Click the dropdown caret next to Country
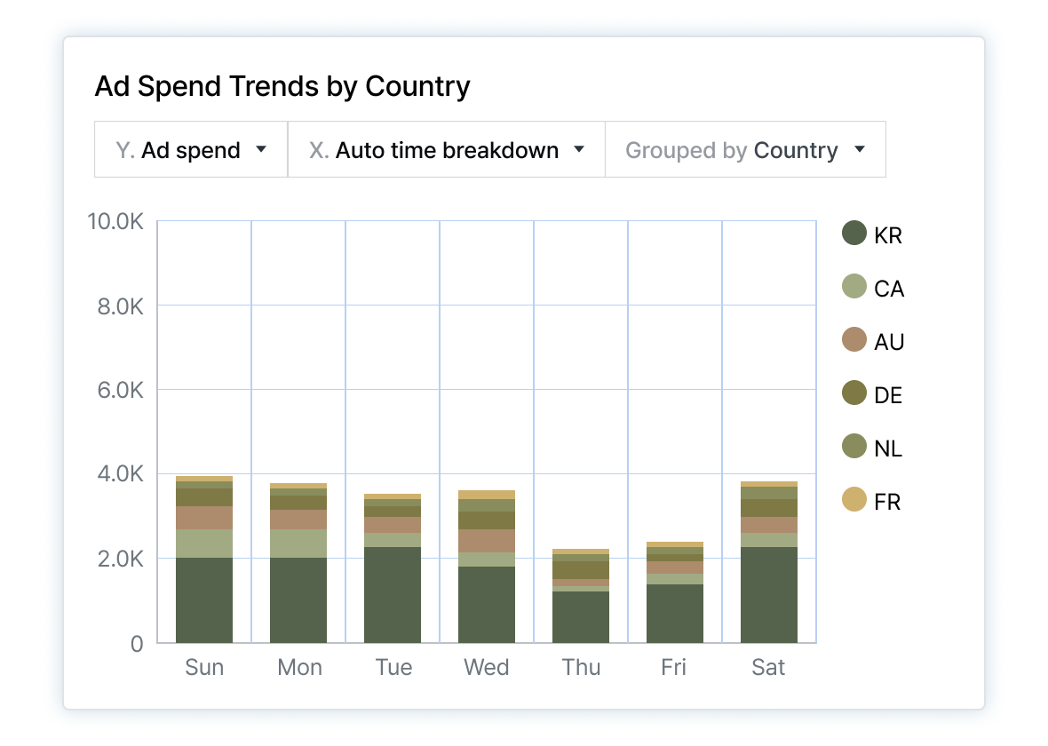Viewport: 1048px width, 746px height. click(860, 150)
